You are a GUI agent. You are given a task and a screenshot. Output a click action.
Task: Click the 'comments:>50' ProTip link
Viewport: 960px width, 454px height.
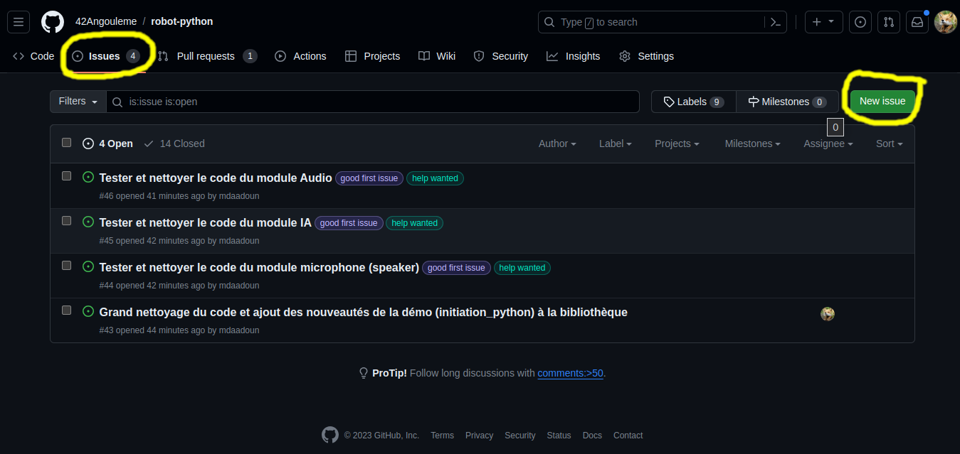tap(570, 373)
